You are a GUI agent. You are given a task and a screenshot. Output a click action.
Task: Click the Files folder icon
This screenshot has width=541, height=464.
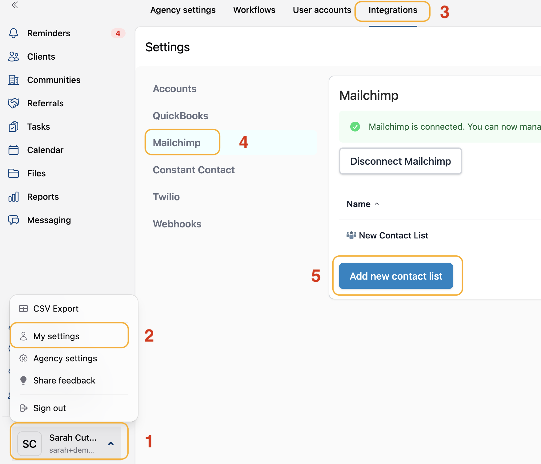(14, 173)
